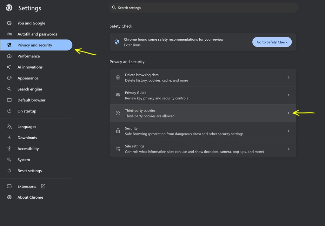The height and width of the screenshot is (226, 325).
Task: Select Privacy and security in sidebar
Action: (x=36, y=45)
